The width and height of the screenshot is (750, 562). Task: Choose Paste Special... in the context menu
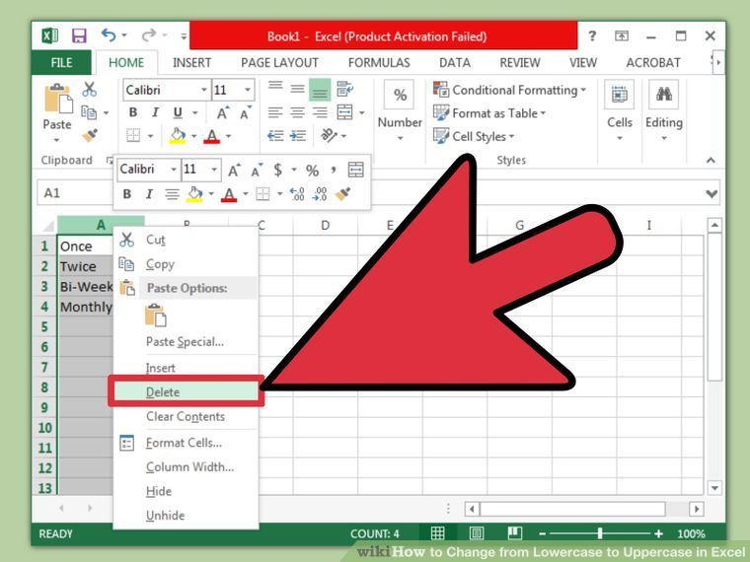(187, 342)
